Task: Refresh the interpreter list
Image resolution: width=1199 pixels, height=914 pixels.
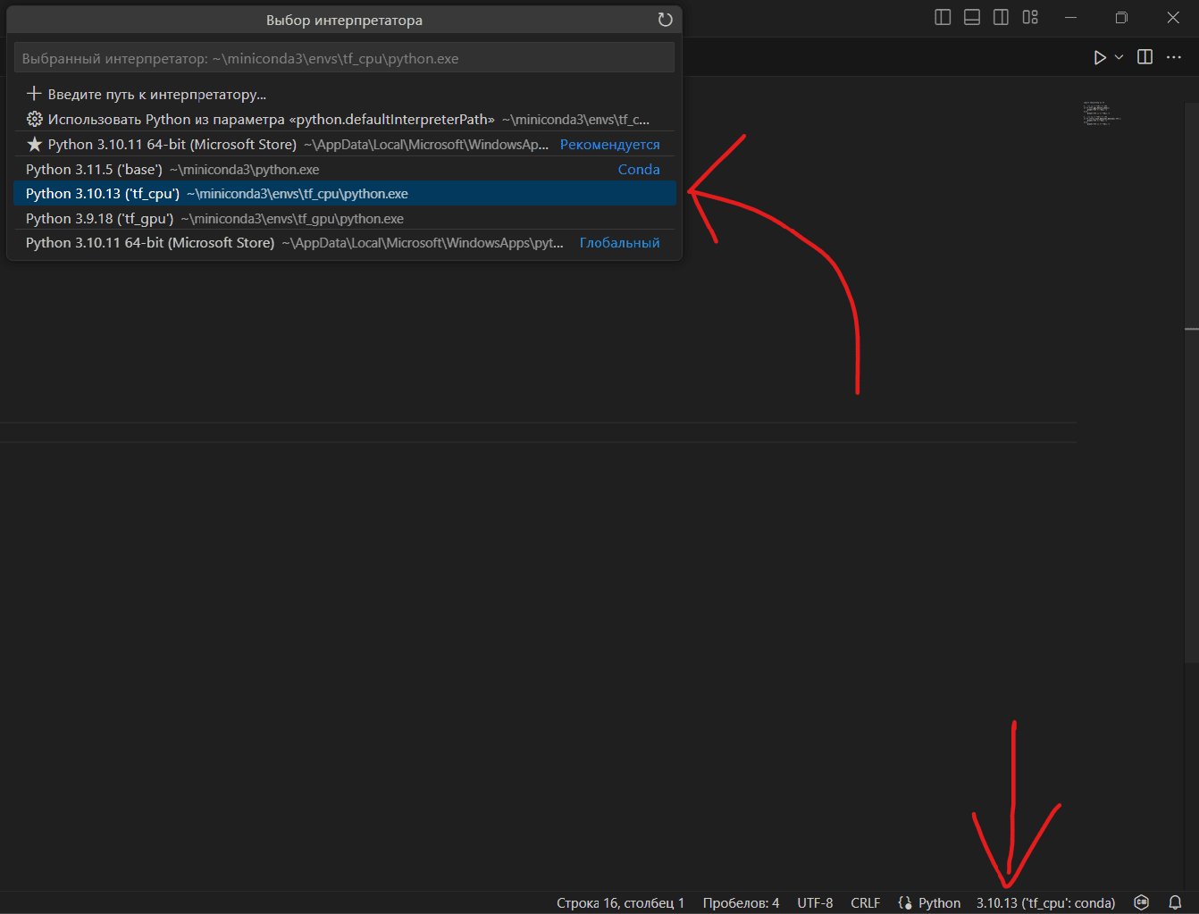Action: tap(665, 20)
